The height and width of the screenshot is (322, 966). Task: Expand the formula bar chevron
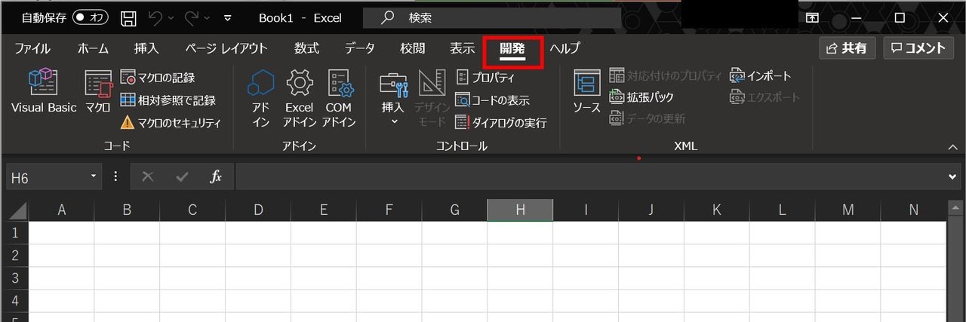pos(952,176)
